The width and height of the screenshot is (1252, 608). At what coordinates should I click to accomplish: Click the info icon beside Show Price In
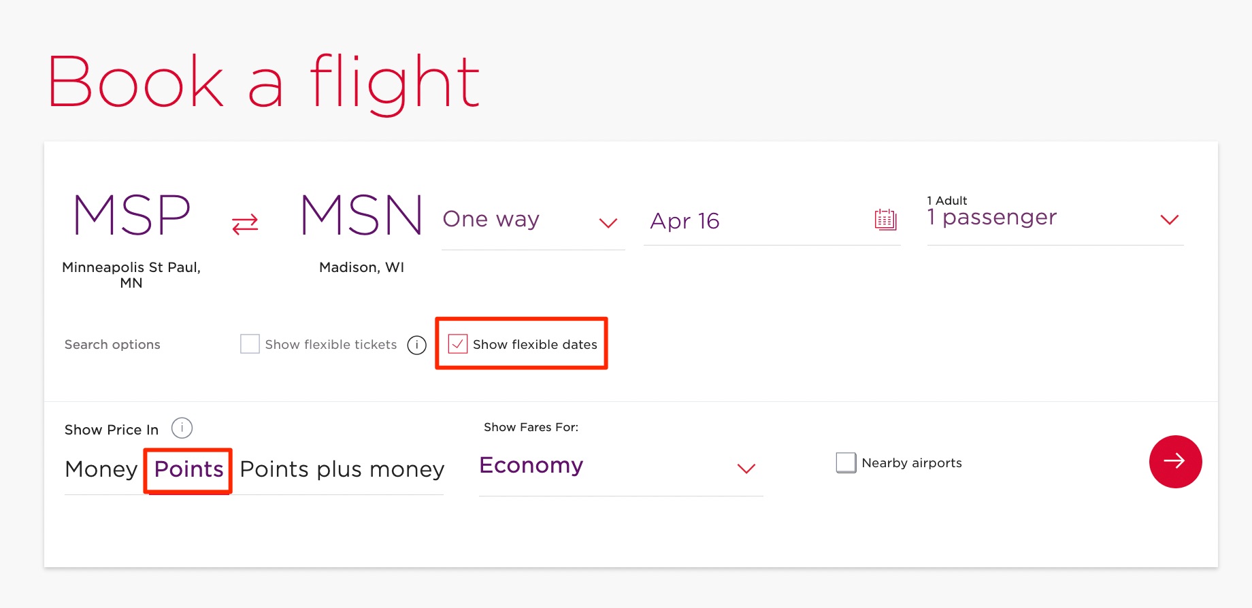coord(181,428)
